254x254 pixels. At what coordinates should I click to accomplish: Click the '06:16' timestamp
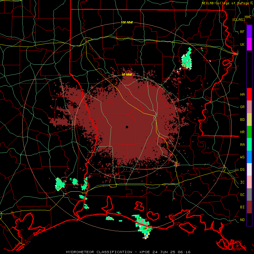184,252
